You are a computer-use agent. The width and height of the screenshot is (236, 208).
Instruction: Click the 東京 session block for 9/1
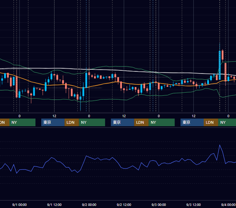tap(53, 122)
